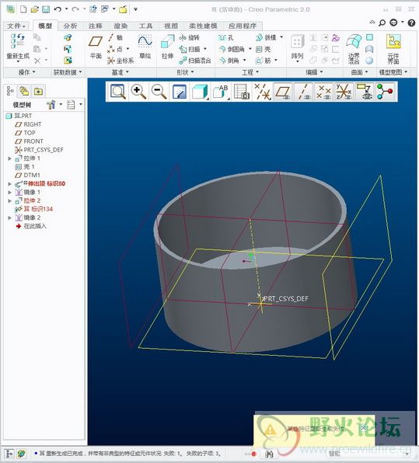Screen dimensions: 419x463
Task: Toggle coordinate system display in graphics toolbar
Action: point(344,92)
